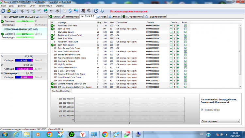Decrease offset for Command Timeout
This screenshot has width=245, height=138.
pyautogui.click(x=171, y=61)
